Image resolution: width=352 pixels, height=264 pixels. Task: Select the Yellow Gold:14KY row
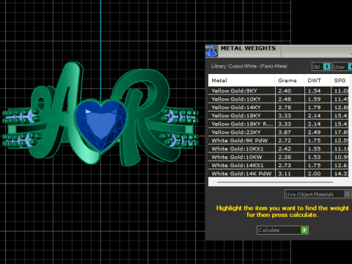(279, 107)
